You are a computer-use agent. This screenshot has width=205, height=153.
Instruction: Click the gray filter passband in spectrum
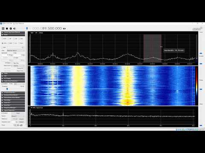152,48
